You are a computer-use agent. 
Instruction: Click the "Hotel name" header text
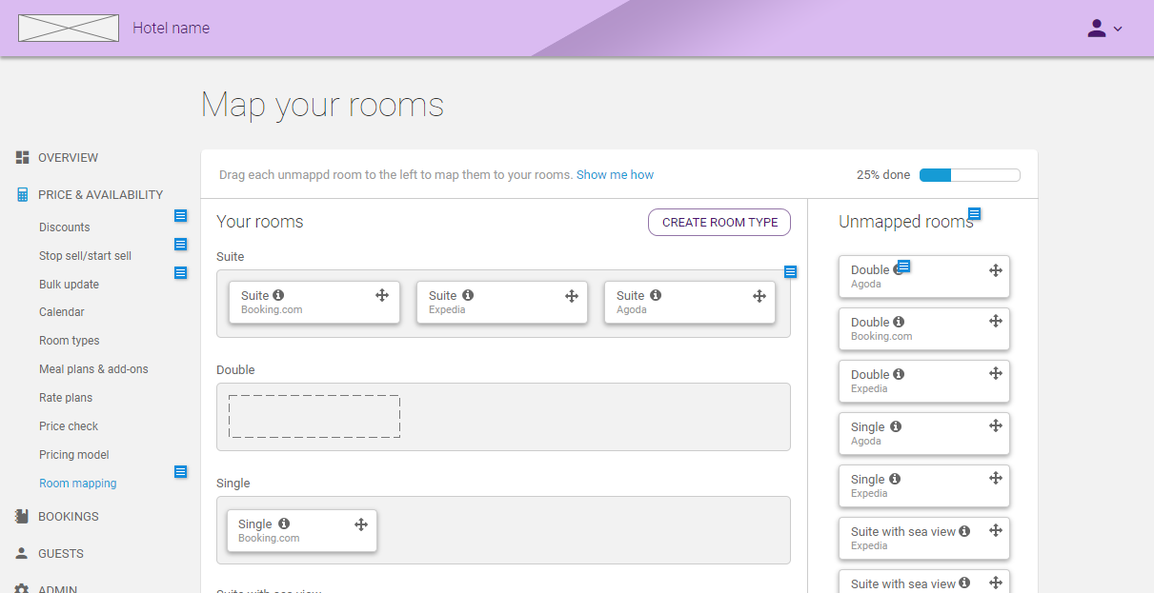(171, 29)
